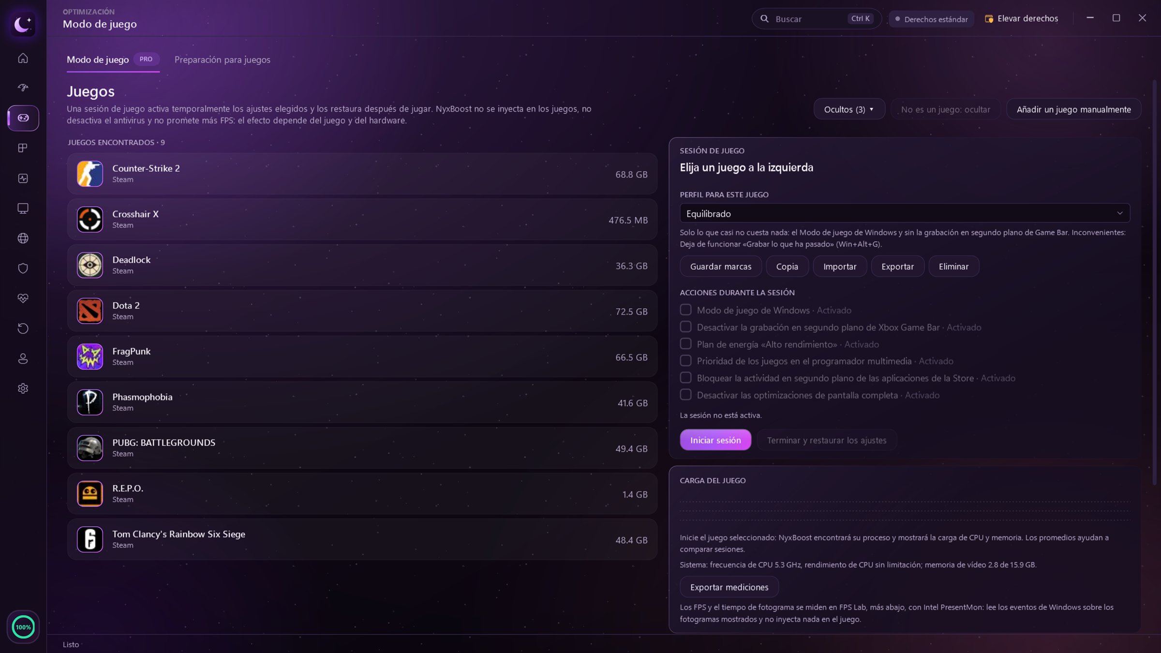Click the Rainbow Six Siege game icon

(90, 539)
